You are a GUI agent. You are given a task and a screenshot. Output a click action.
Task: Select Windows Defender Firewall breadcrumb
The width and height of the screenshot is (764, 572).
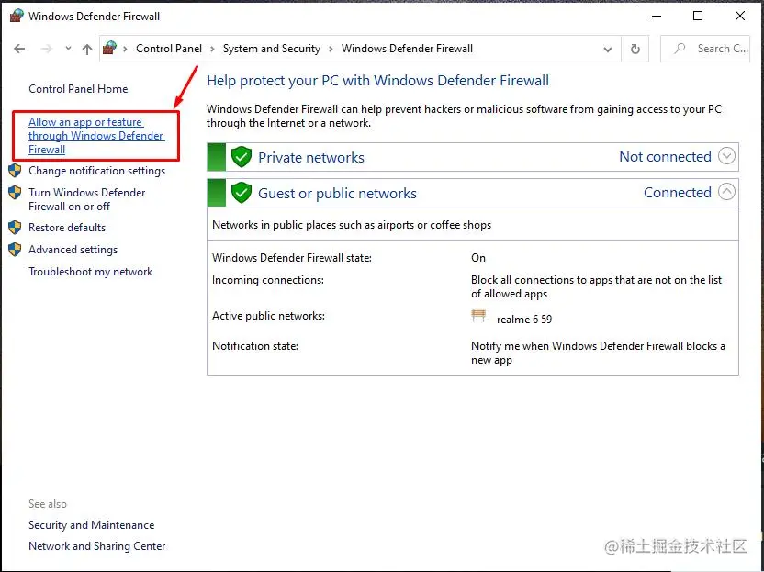tap(407, 49)
